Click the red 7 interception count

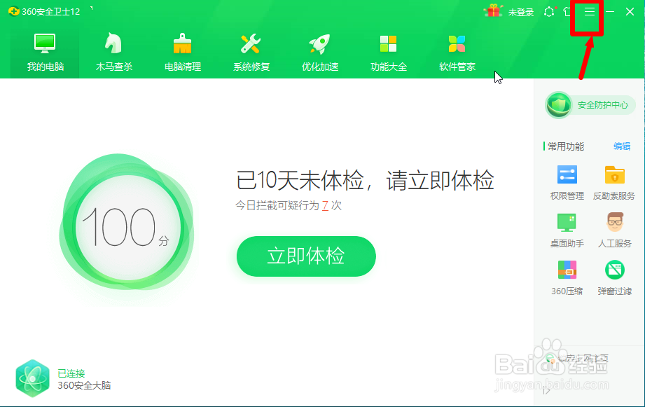(x=325, y=205)
